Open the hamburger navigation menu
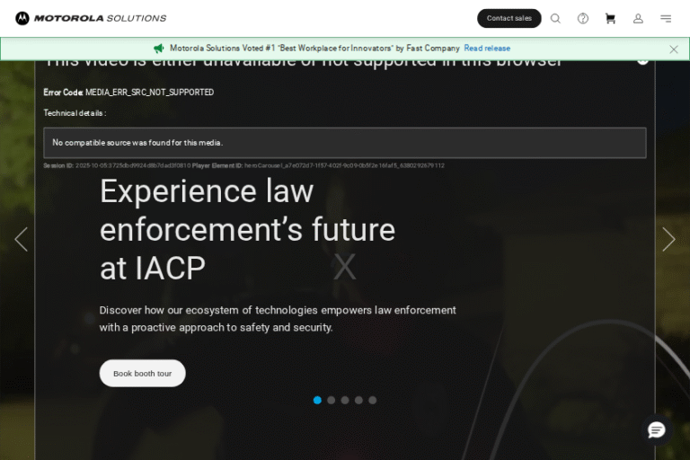The image size is (690, 460). pyautogui.click(x=666, y=18)
